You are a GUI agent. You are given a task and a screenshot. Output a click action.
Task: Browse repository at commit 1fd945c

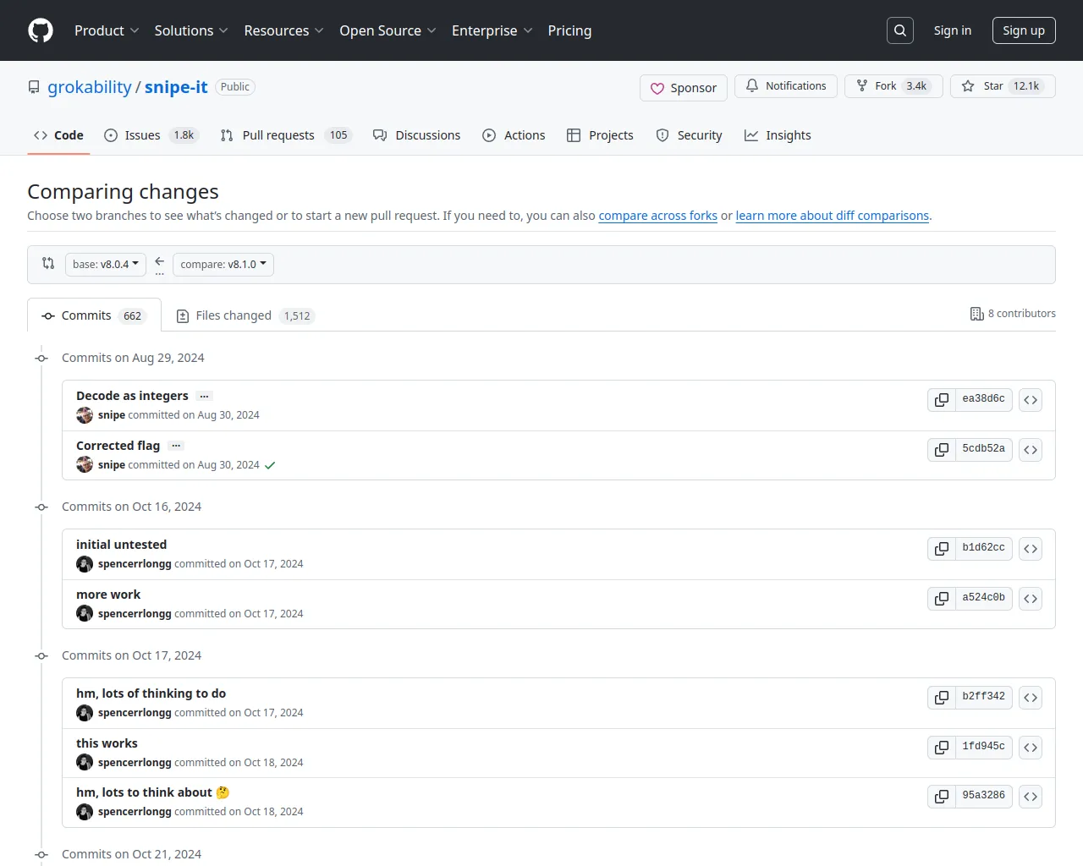[x=1031, y=747]
